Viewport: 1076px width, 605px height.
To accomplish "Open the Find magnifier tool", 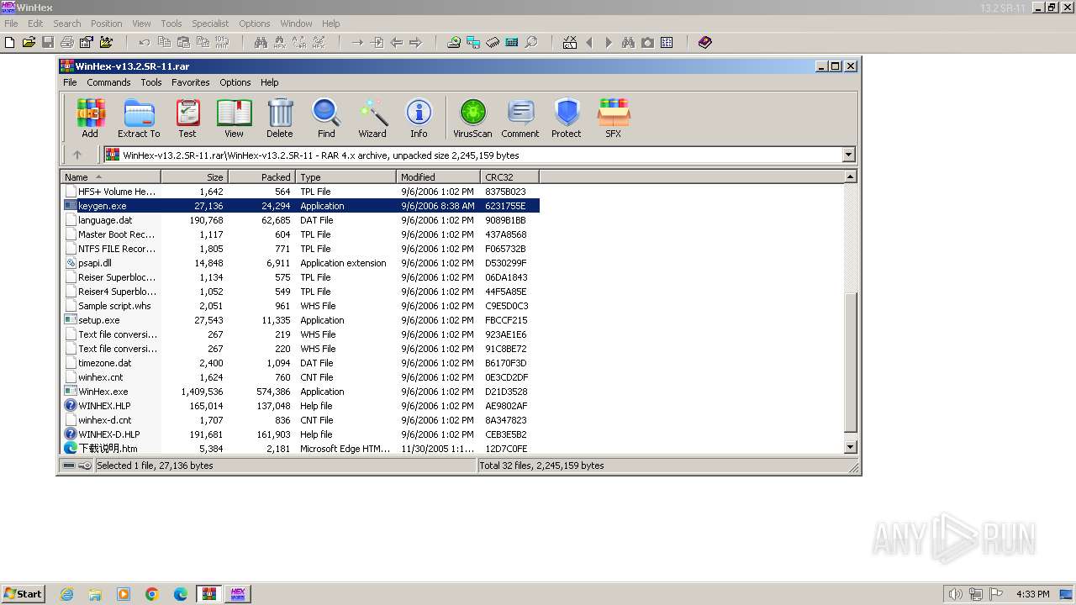I will pyautogui.click(x=326, y=118).
